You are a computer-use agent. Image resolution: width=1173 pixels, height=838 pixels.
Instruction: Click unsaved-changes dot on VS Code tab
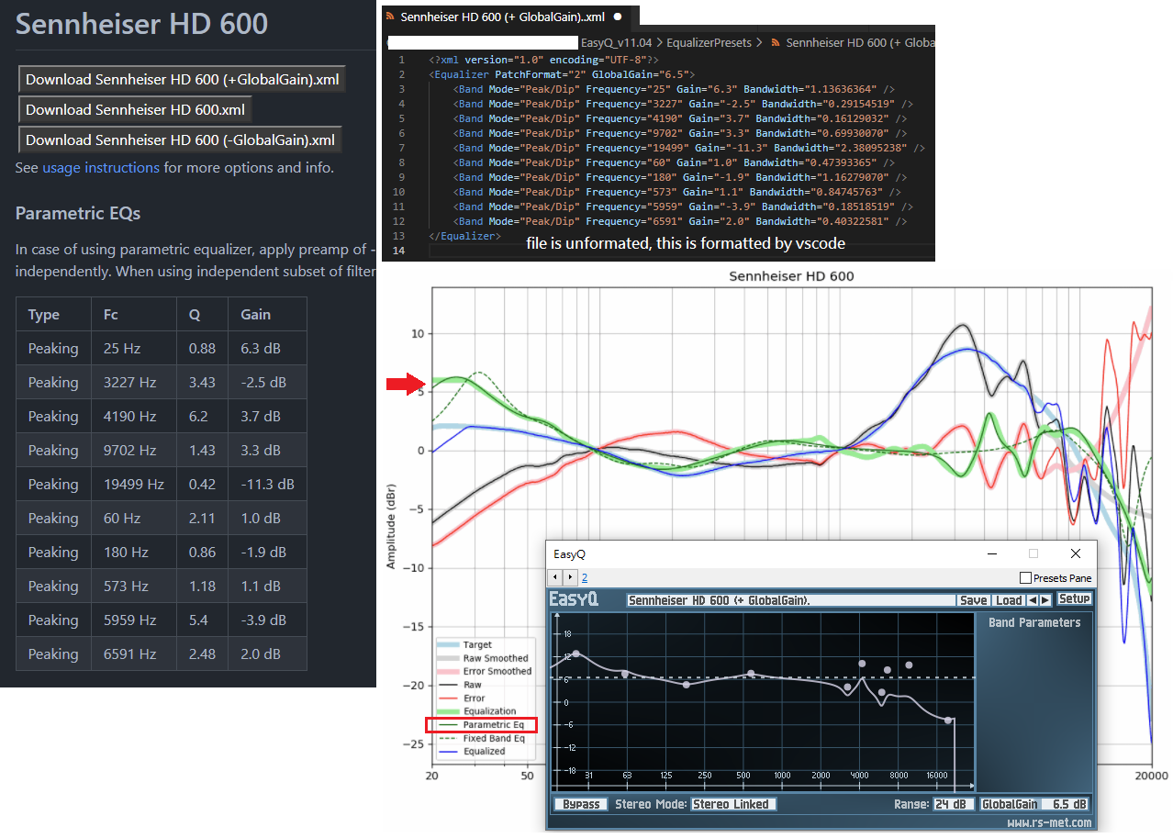coord(618,17)
